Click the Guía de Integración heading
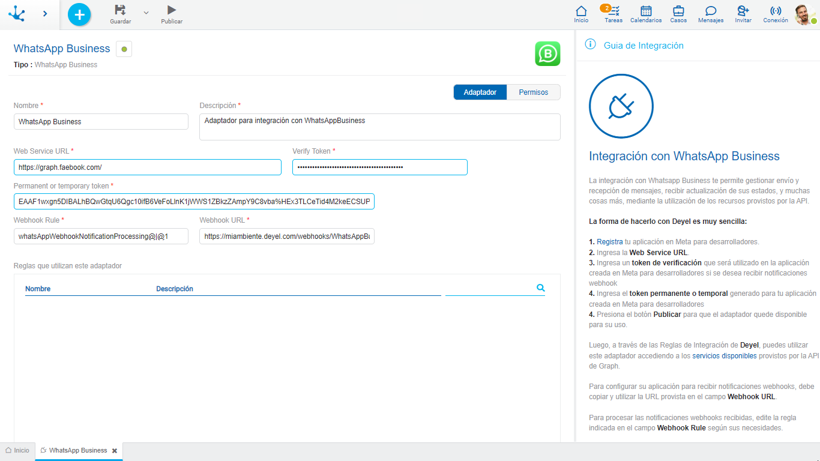This screenshot has height=461, width=820. [644, 46]
